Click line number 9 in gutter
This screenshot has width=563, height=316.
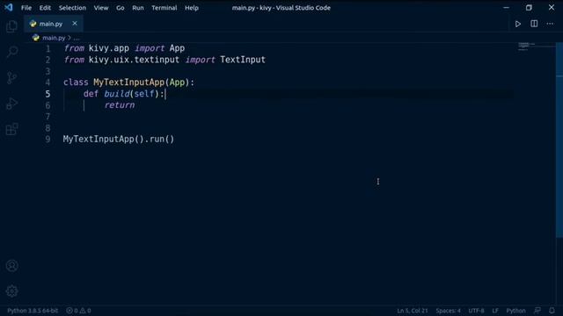(x=48, y=140)
